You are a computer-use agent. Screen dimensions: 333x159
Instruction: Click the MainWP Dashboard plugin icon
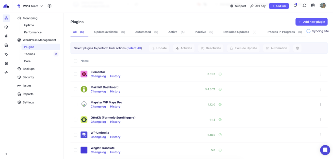tap(84, 89)
